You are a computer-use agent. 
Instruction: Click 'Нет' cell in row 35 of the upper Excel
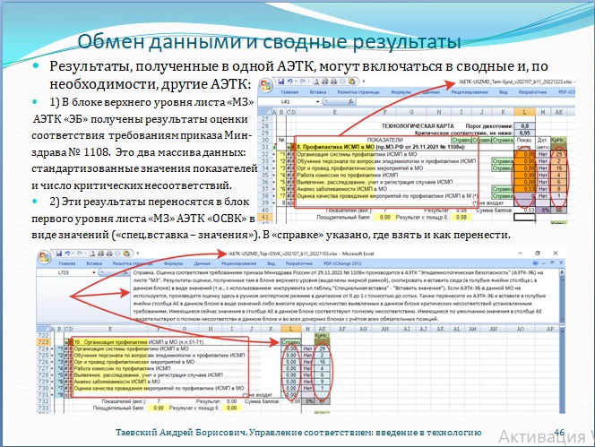point(543,176)
